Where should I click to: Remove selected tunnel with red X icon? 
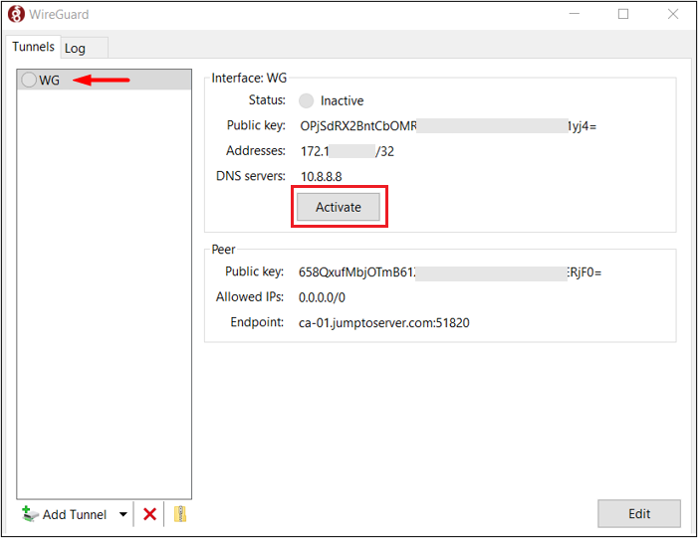point(150,514)
